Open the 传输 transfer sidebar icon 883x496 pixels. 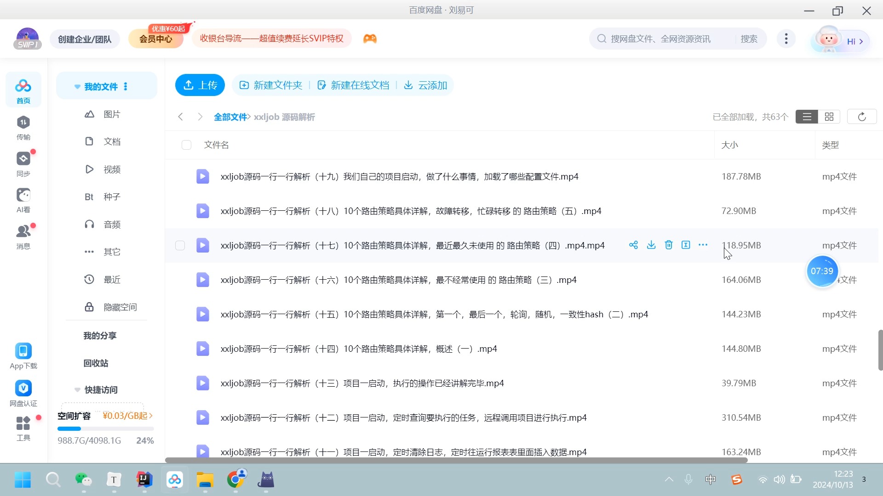click(23, 128)
